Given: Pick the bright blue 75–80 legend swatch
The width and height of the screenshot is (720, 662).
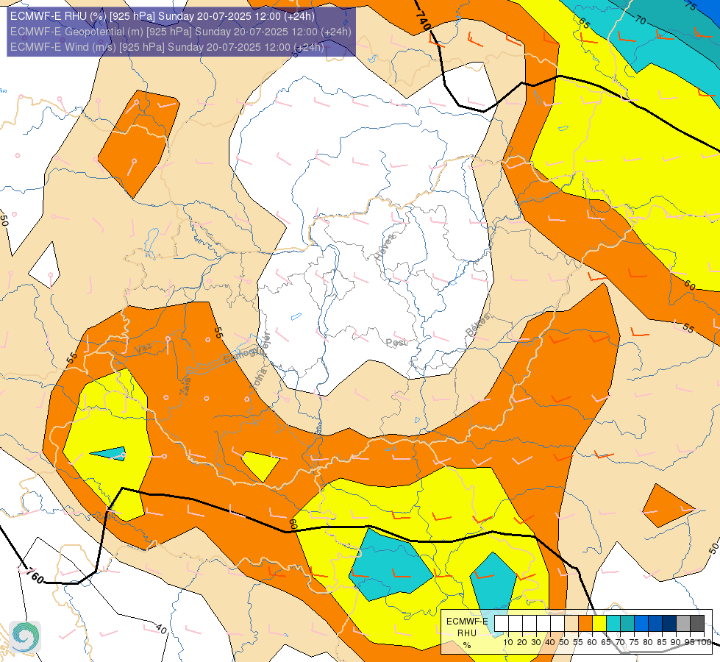Looking at the screenshot, I should click(641, 623).
